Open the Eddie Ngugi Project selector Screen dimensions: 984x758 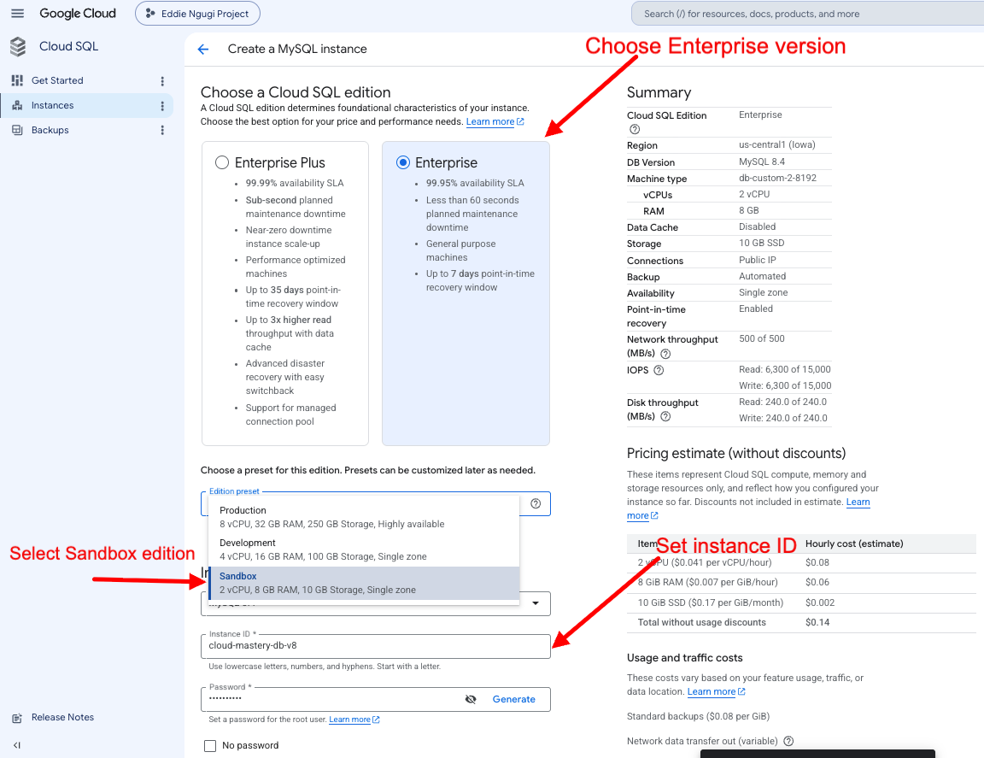(x=197, y=14)
